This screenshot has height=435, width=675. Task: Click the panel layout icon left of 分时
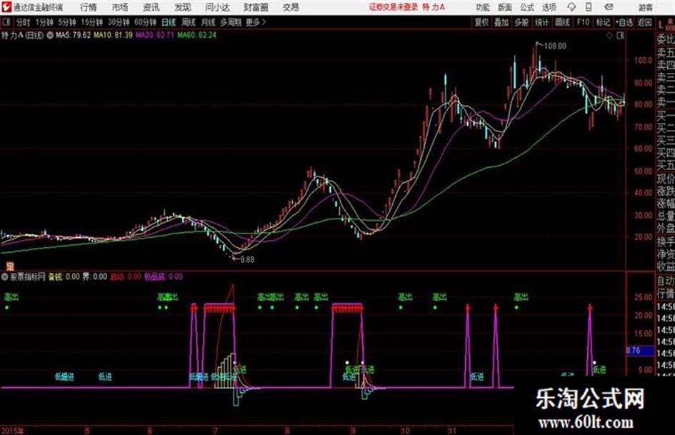[6, 22]
